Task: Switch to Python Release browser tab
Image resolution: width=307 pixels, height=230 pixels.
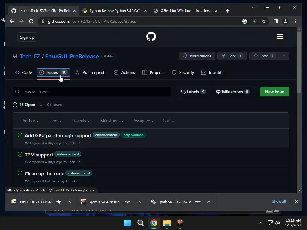Action: 115,11
